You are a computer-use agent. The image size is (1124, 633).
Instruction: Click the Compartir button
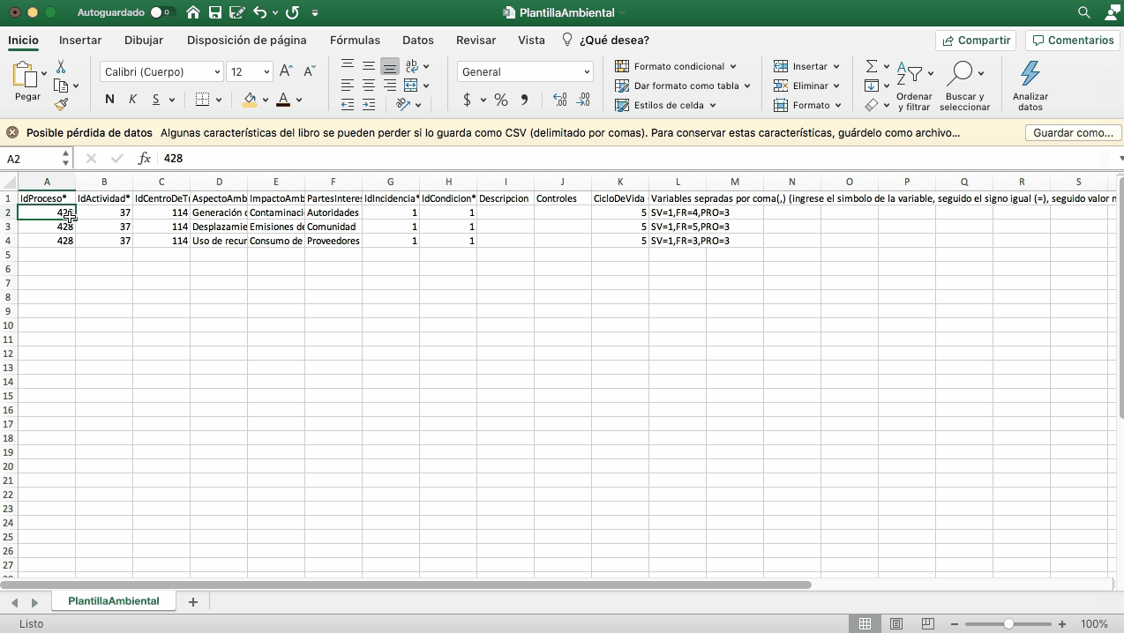point(976,41)
